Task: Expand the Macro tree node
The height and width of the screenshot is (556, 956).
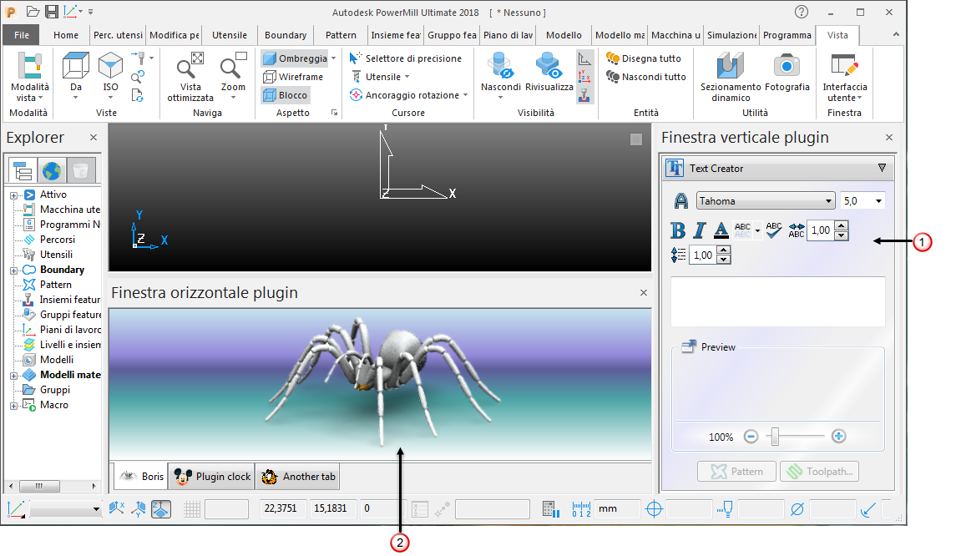Action: click(13, 406)
